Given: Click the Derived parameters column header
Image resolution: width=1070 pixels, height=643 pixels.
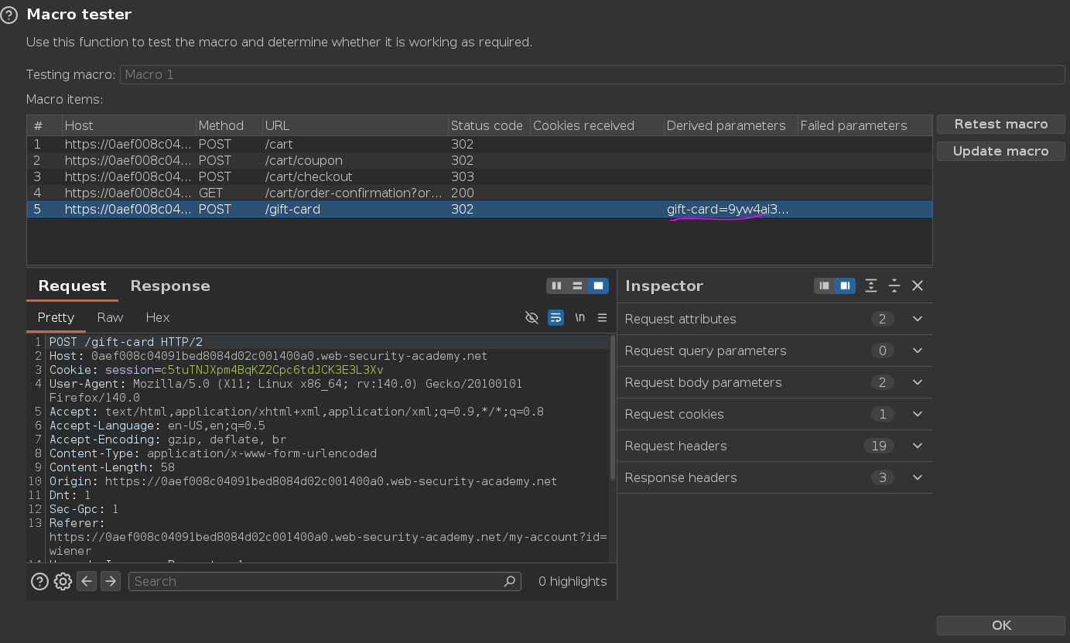Looking at the screenshot, I should pos(730,125).
